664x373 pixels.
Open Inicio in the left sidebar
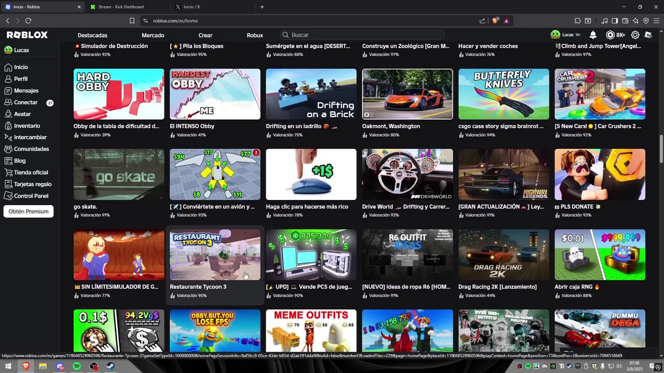[x=16, y=67]
